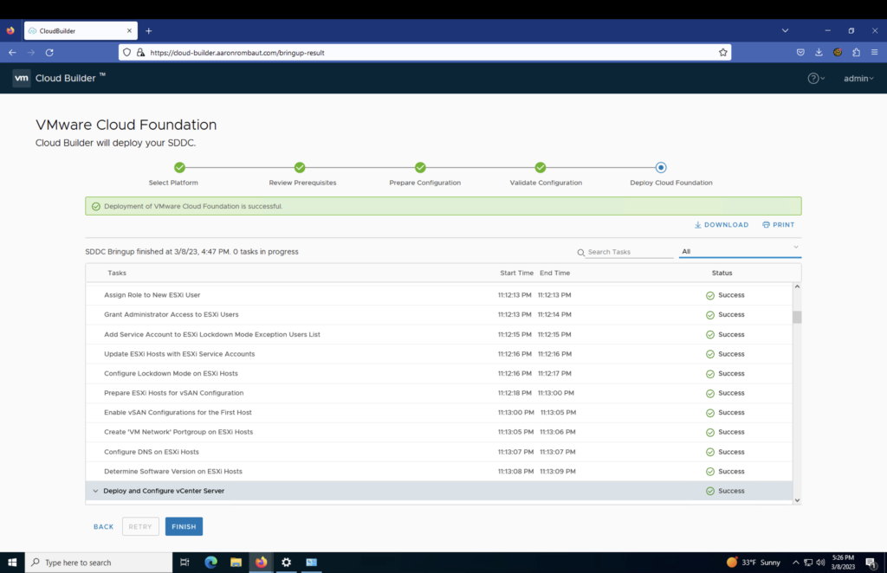Bookmark this page with the star icon
The width and height of the screenshot is (887, 573).
pyautogui.click(x=722, y=52)
